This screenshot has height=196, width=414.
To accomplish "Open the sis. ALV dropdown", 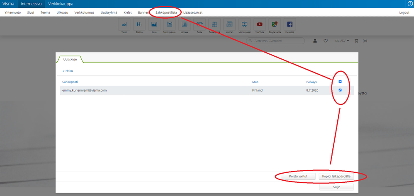I will click(342, 41).
